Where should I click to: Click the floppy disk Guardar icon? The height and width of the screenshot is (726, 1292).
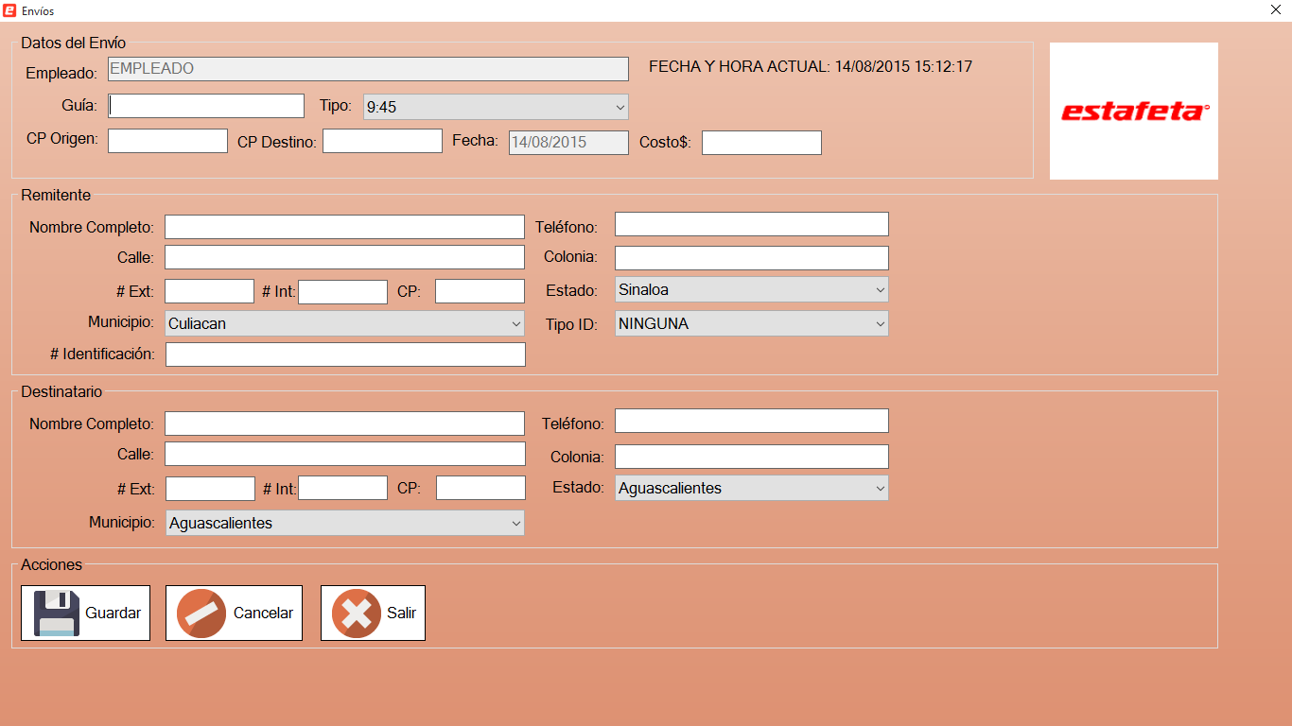click(57, 614)
